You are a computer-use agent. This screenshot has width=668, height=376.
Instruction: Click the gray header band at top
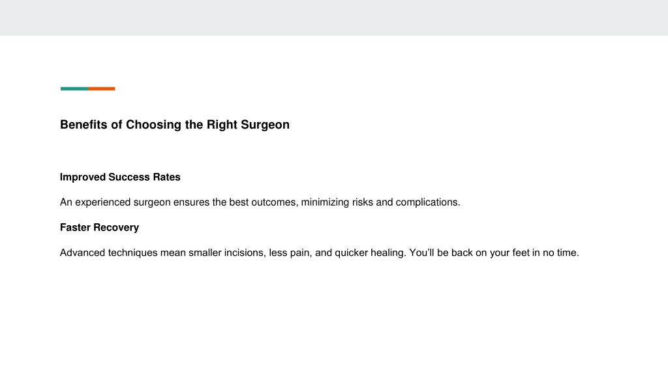334,18
